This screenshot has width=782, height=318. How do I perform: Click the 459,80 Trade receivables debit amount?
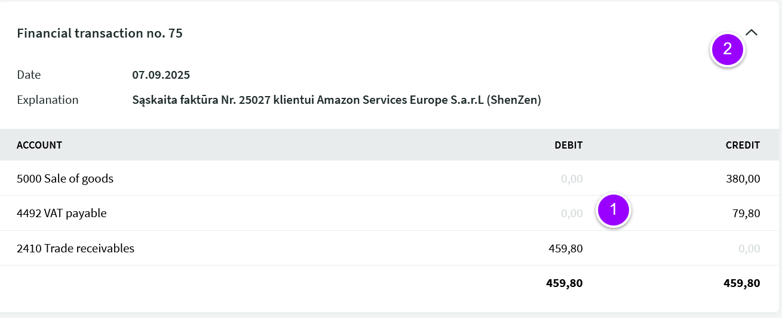point(565,248)
